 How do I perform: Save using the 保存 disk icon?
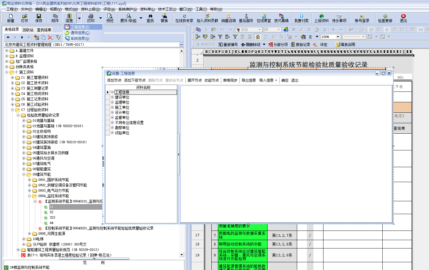39,18
